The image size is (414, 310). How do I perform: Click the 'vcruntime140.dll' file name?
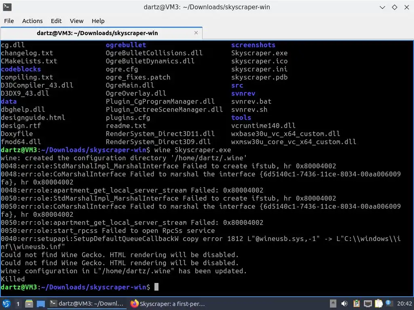point(263,126)
